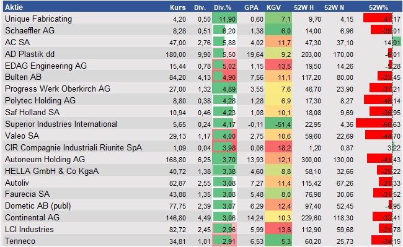The image size is (403, 247).
Task: Click the Continental AG stock name
Action: (32, 217)
